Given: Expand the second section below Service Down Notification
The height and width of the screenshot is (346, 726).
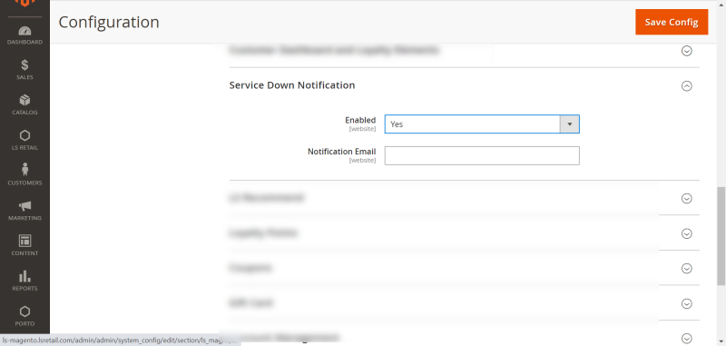Looking at the screenshot, I should click(x=687, y=233).
